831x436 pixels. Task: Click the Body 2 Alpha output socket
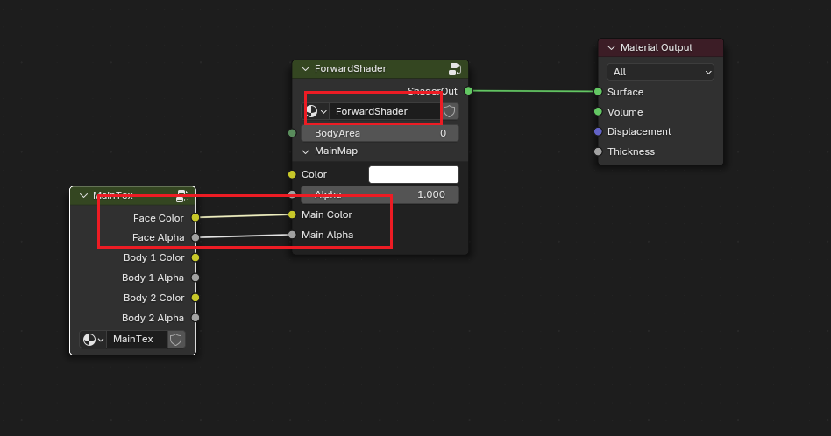[x=195, y=318]
